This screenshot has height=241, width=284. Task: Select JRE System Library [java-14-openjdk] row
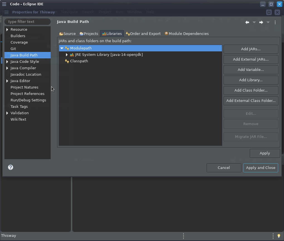(140, 55)
